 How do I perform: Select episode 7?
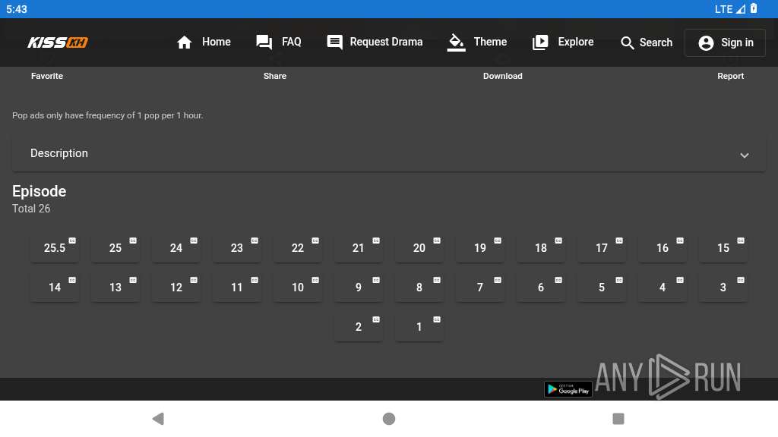pos(480,288)
